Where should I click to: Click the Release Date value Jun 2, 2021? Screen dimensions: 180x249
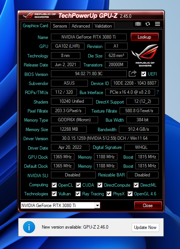66,65
